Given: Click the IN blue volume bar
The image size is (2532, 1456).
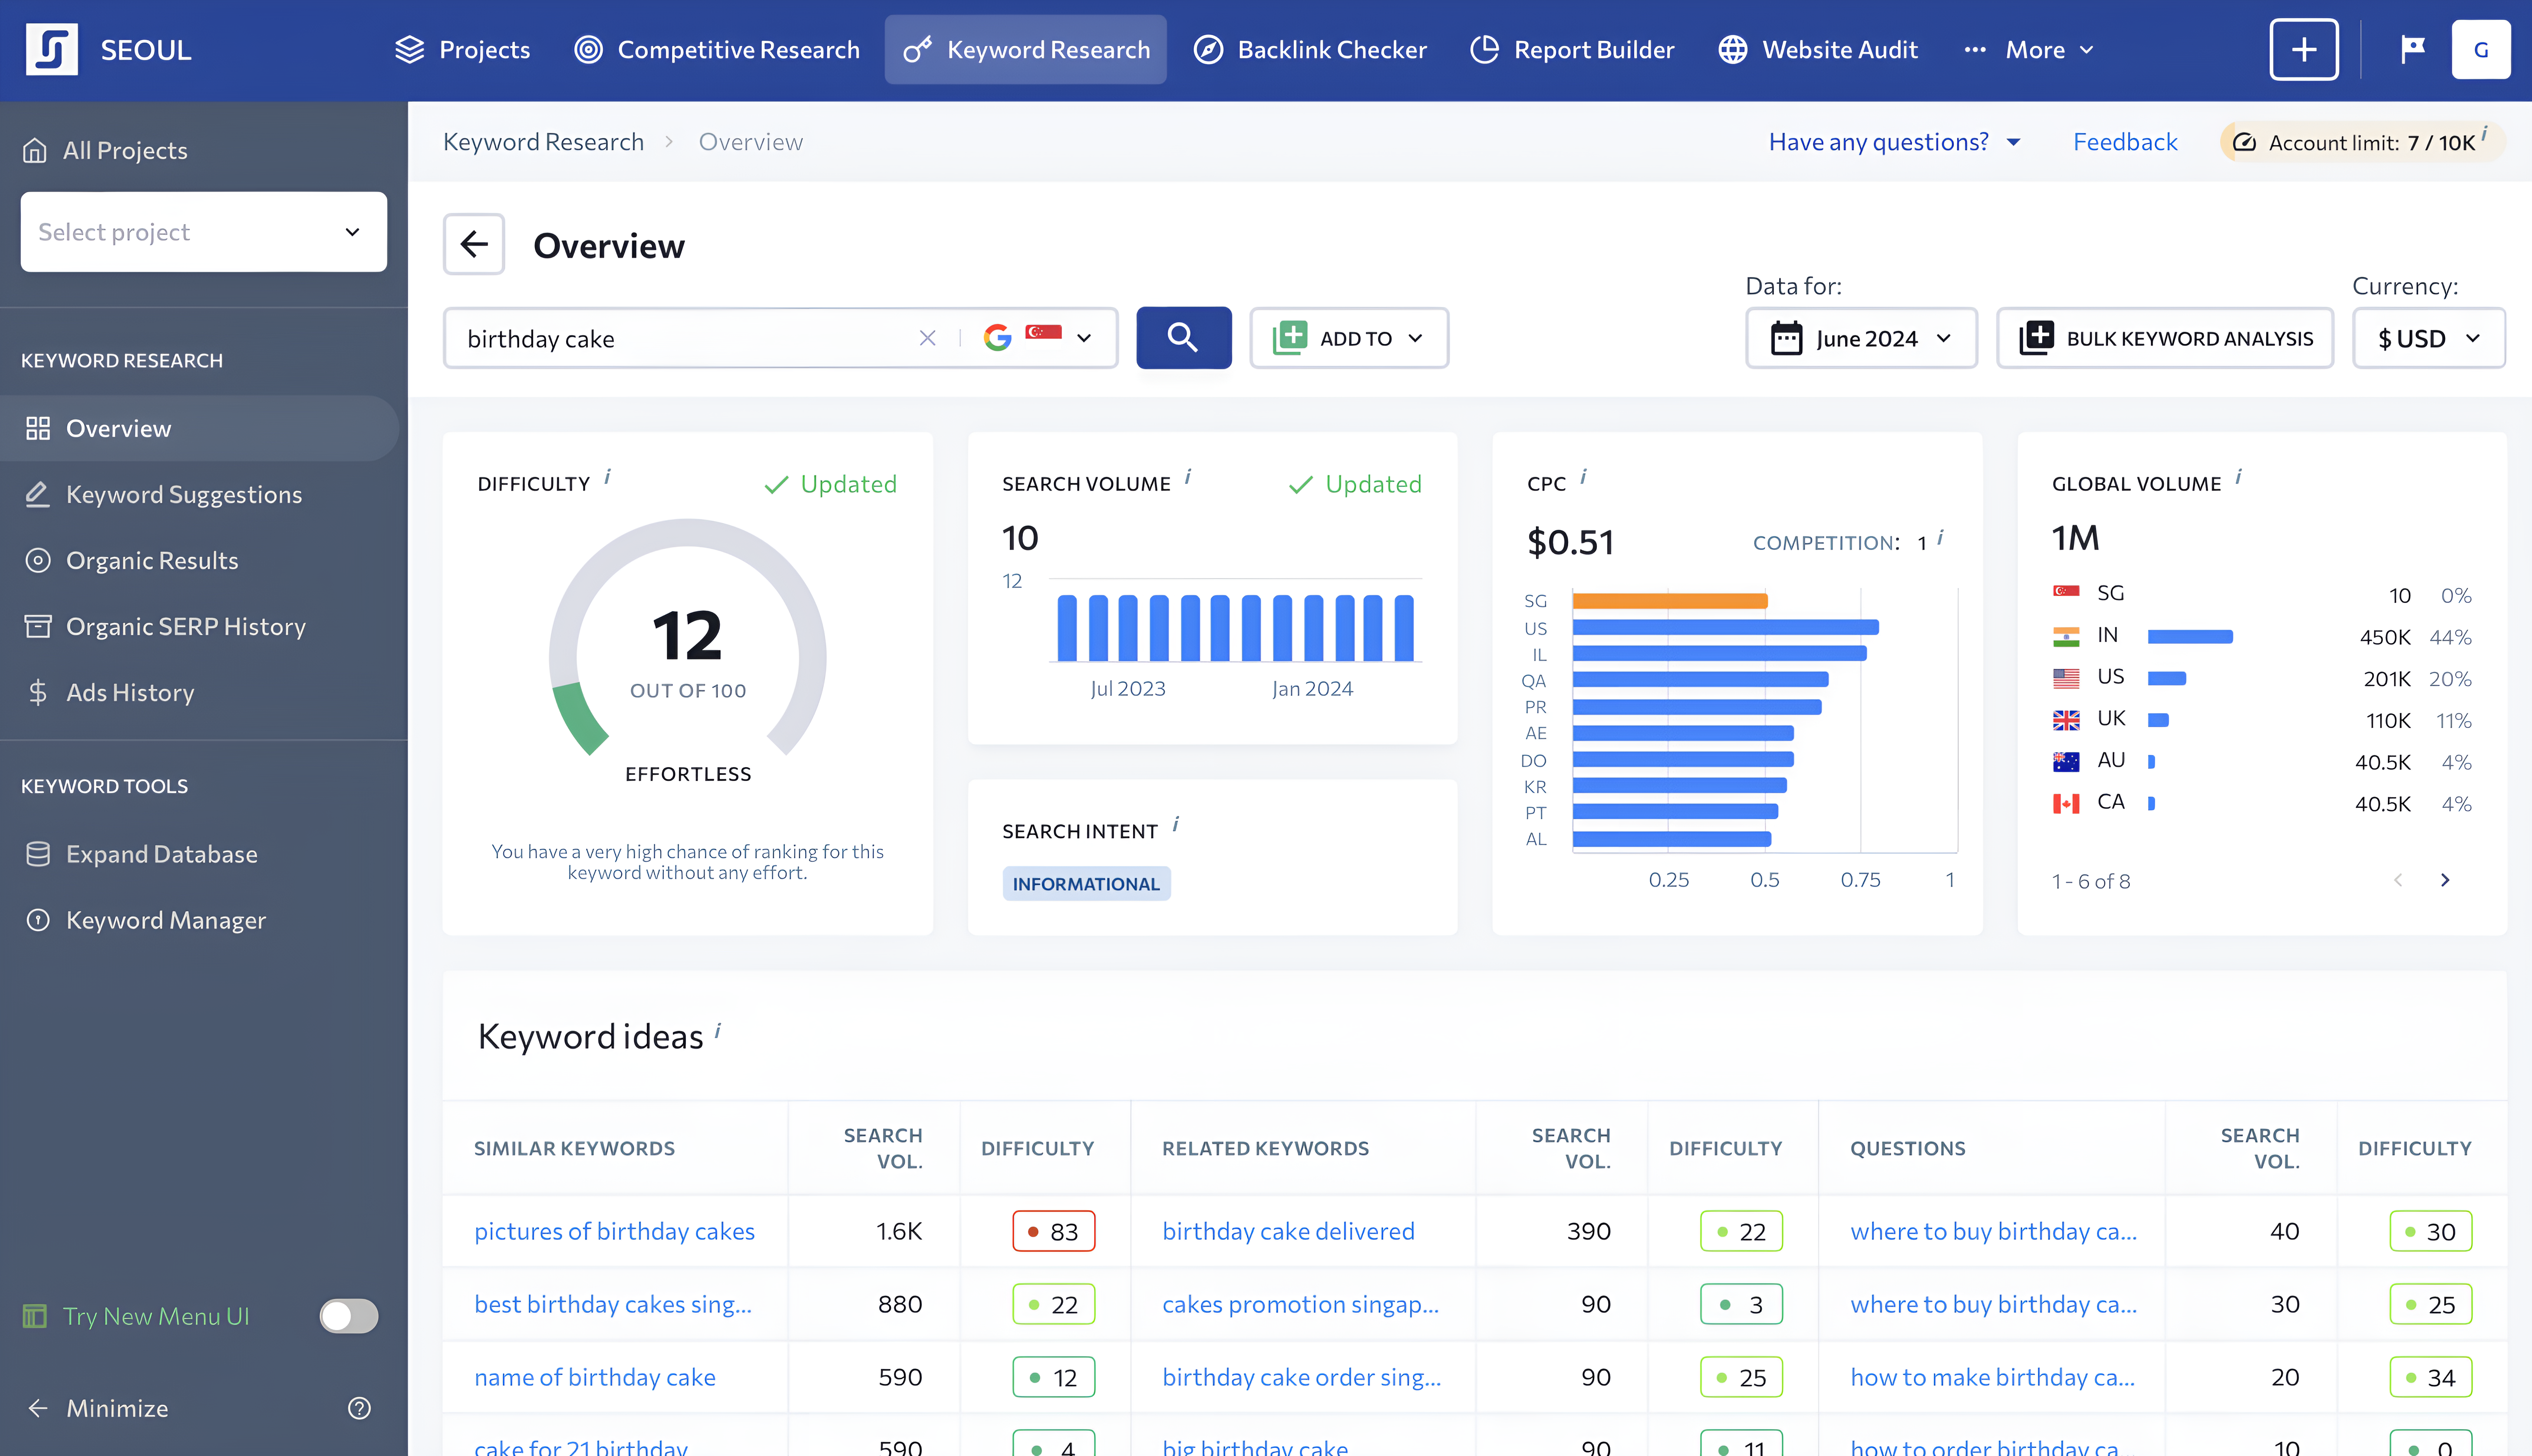Looking at the screenshot, I should (x=2190, y=637).
